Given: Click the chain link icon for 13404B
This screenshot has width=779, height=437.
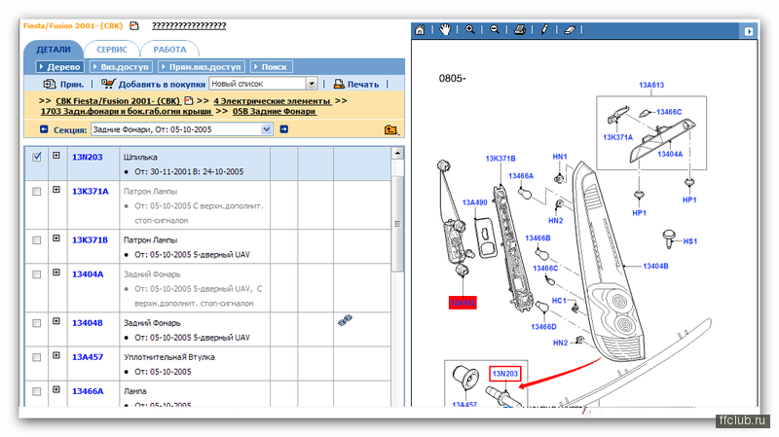Looking at the screenshot, I should tap(345, 320).
